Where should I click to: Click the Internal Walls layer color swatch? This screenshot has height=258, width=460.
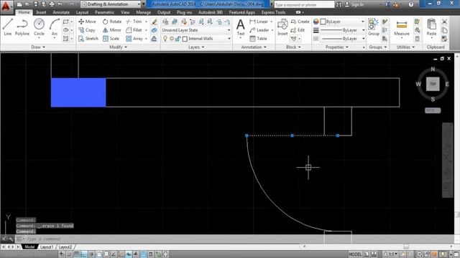coord(185,39)
